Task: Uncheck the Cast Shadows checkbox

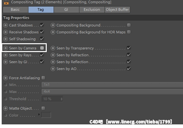Action: click(x=42, y=25)
